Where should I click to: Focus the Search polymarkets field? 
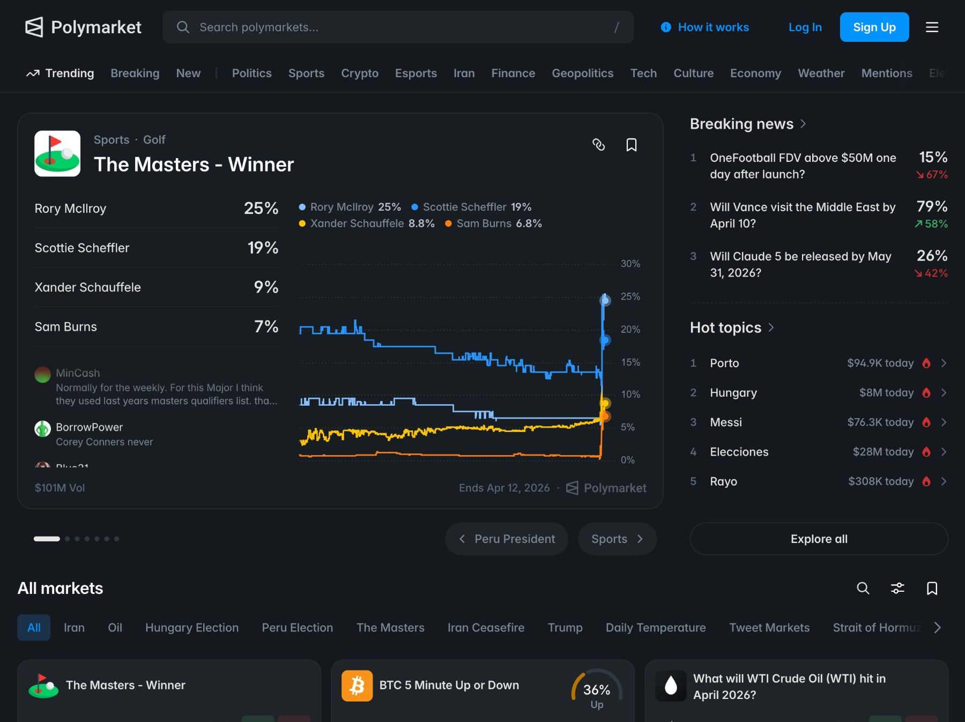(398, 27)
